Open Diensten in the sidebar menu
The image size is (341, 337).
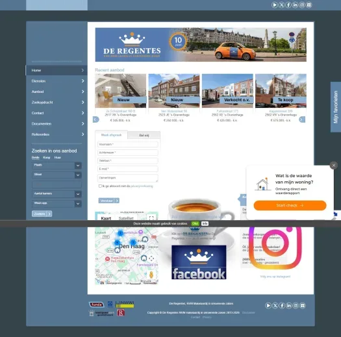point(57,81)
